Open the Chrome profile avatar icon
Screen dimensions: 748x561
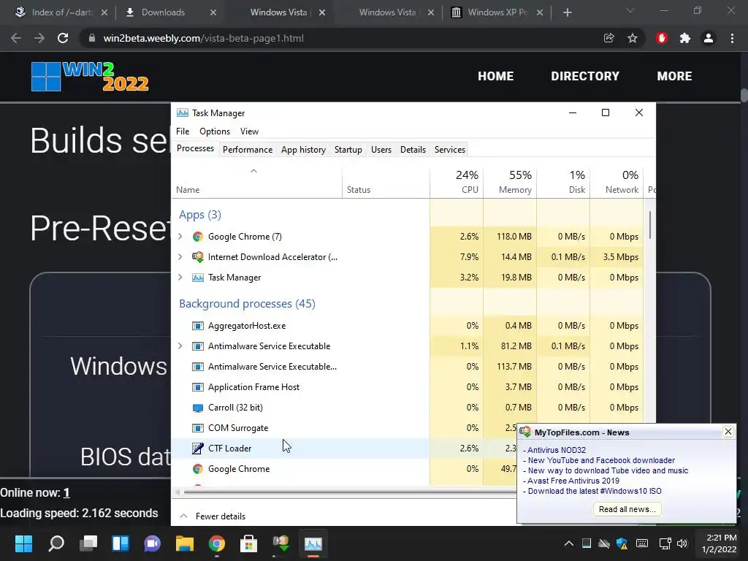pyautogui.click(x=709, y=38)
